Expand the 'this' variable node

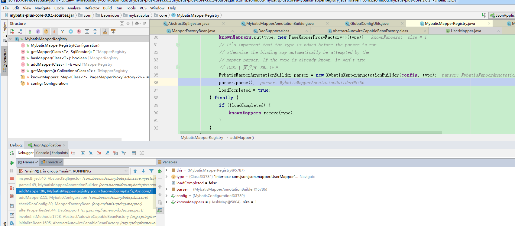167,170
